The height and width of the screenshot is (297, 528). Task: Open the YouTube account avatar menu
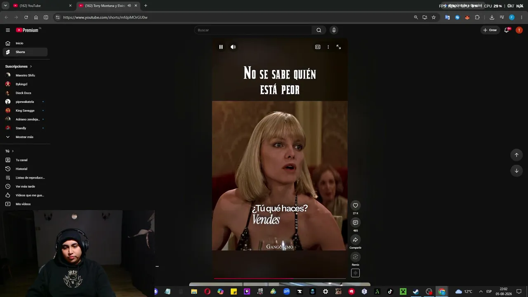(x=519, y=30)
